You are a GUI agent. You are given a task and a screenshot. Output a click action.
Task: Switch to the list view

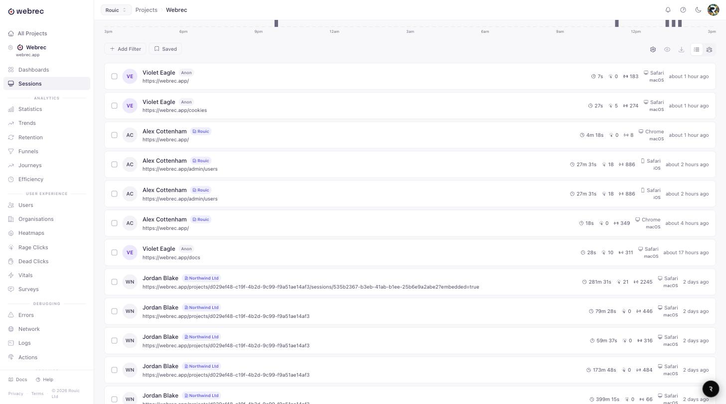click(697, 49)
